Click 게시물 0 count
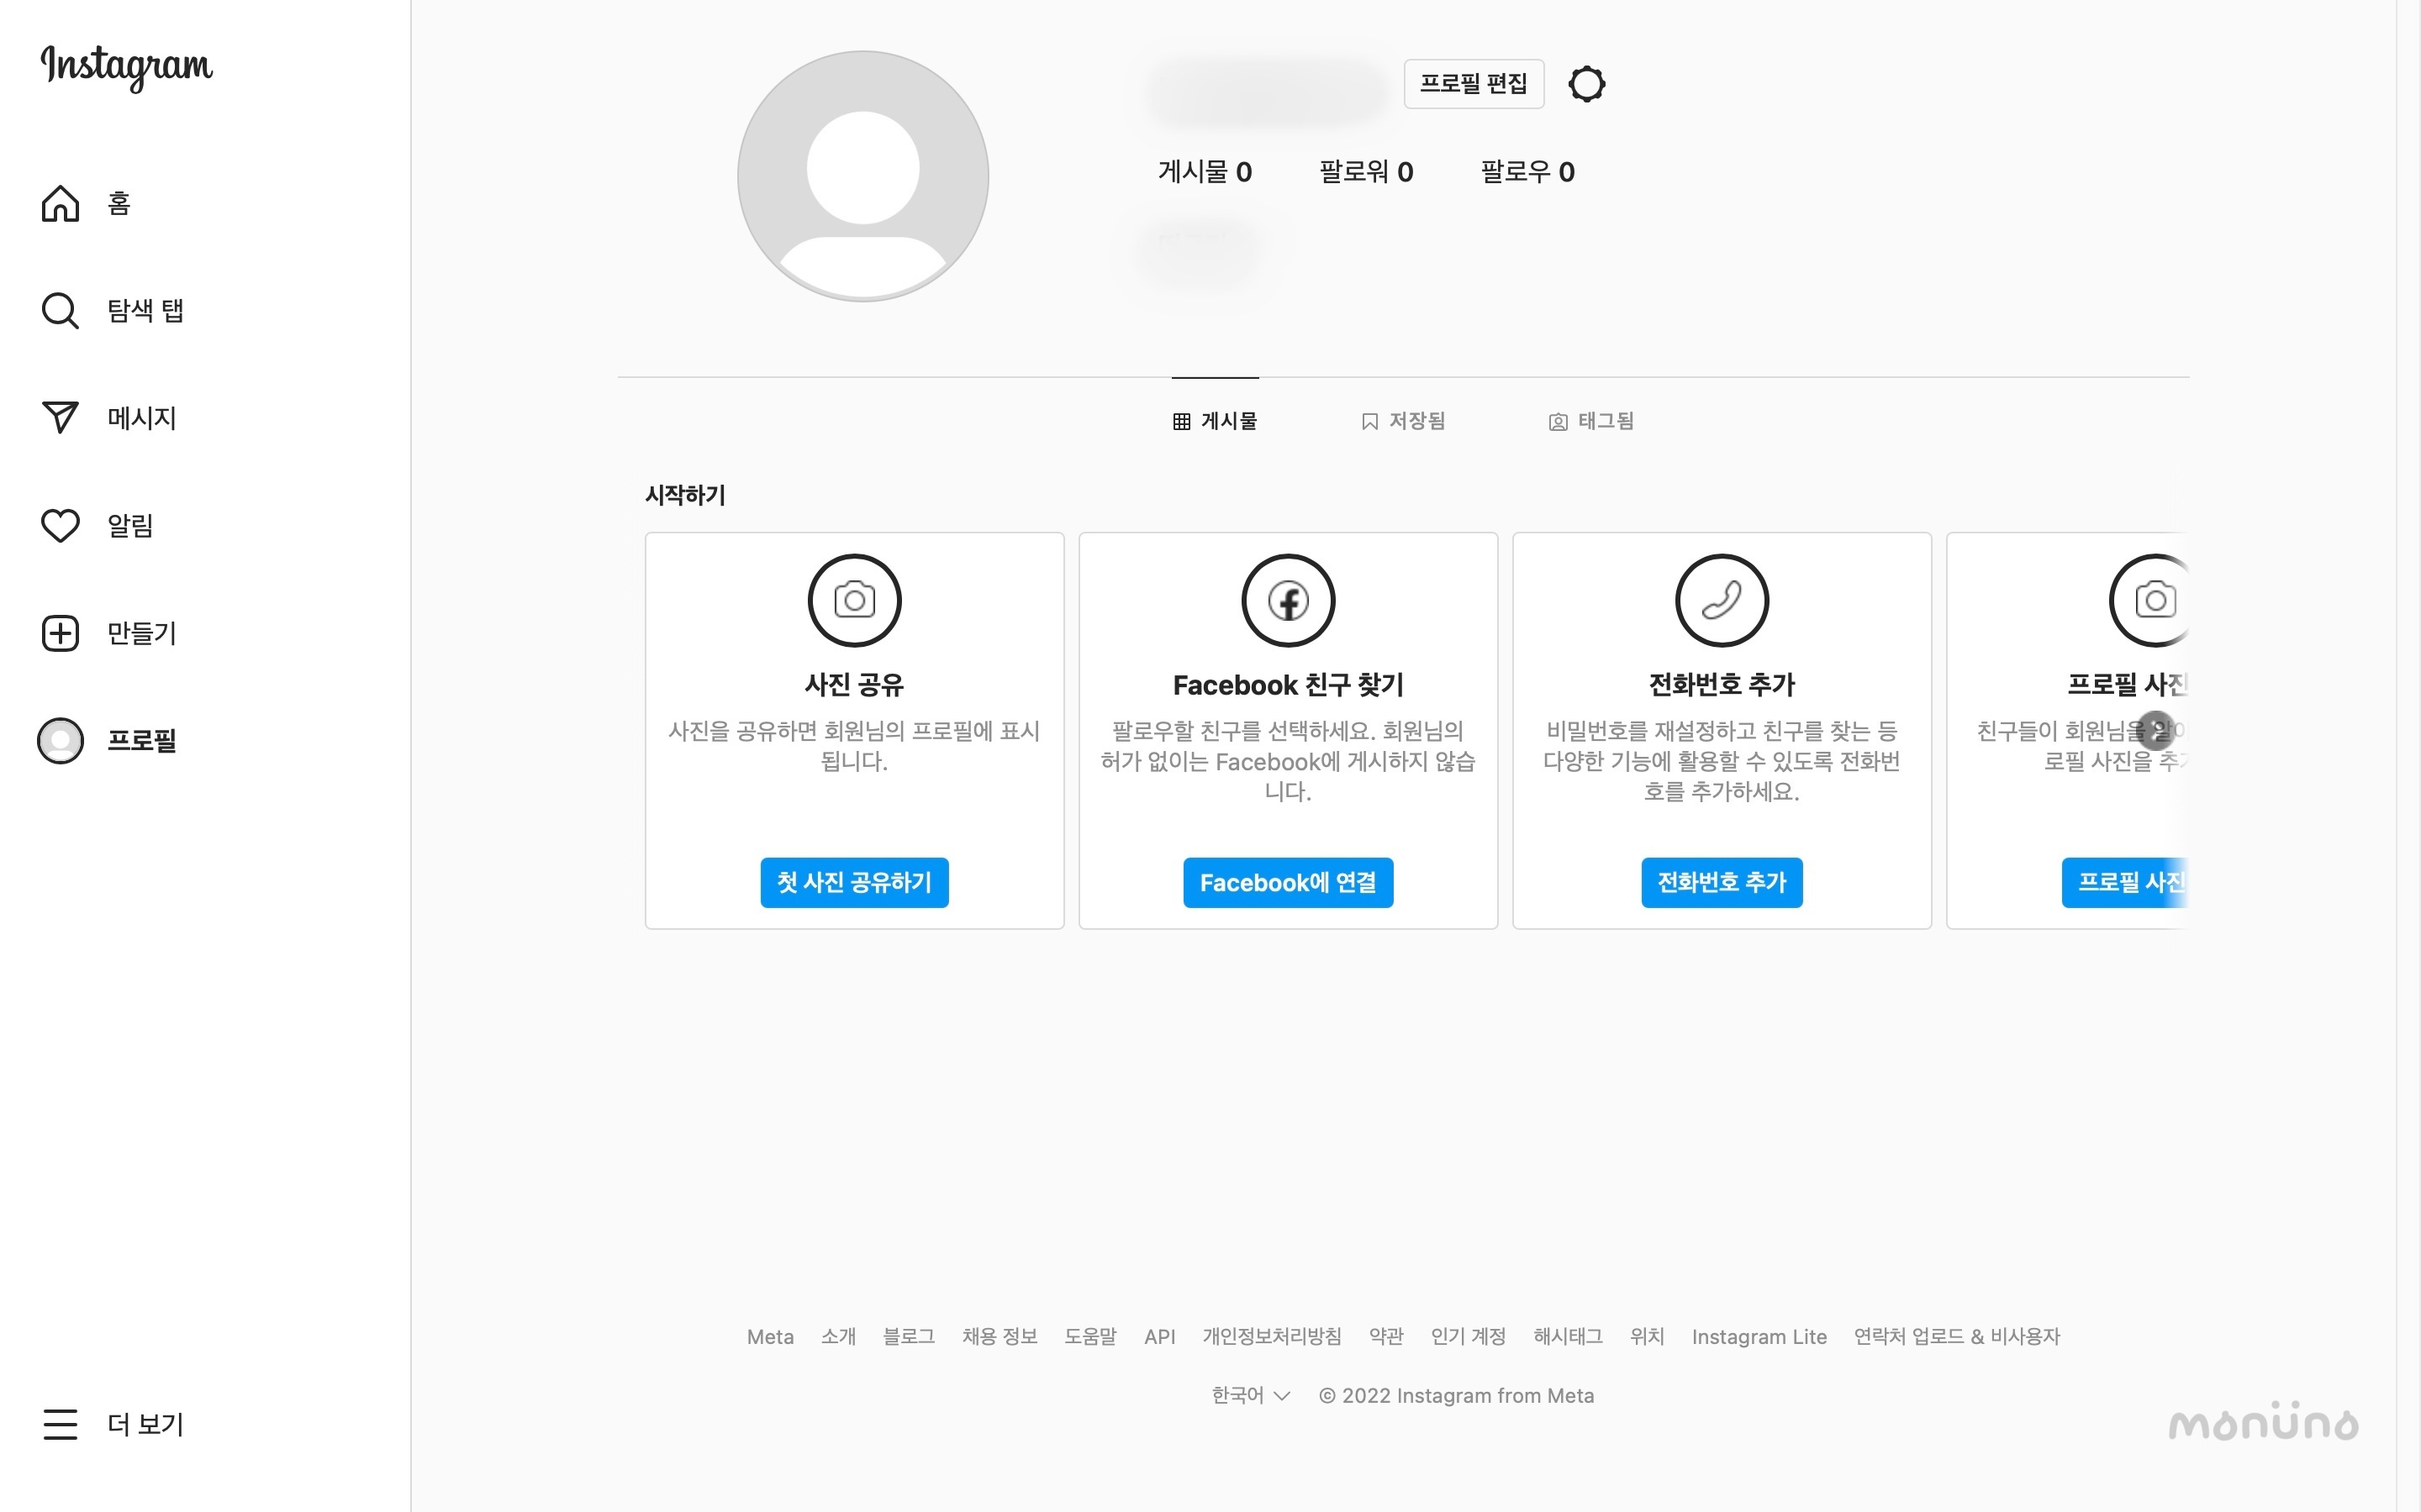Image resolution: width=2421 pixels, height=1512 pixels. click(x=1205, y=172)
